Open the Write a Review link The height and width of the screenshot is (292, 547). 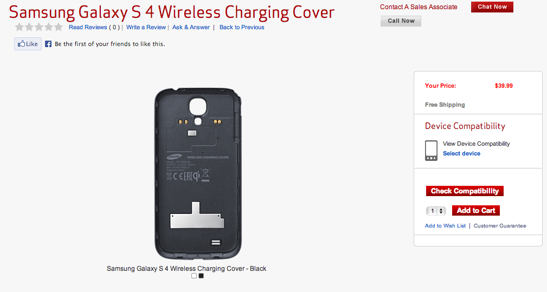[x=146, y=27]
